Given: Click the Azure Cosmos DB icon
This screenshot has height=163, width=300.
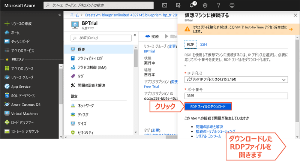Looking at the screenshot, I should point(7,104).
